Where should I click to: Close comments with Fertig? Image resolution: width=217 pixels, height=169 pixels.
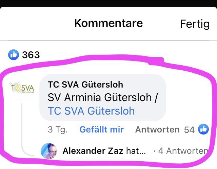tap(195, 24)
